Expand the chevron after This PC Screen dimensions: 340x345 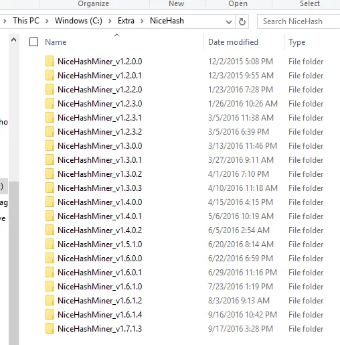[47, 21]
